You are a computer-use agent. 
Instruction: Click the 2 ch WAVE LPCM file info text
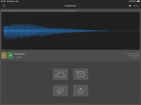[133, 54]
